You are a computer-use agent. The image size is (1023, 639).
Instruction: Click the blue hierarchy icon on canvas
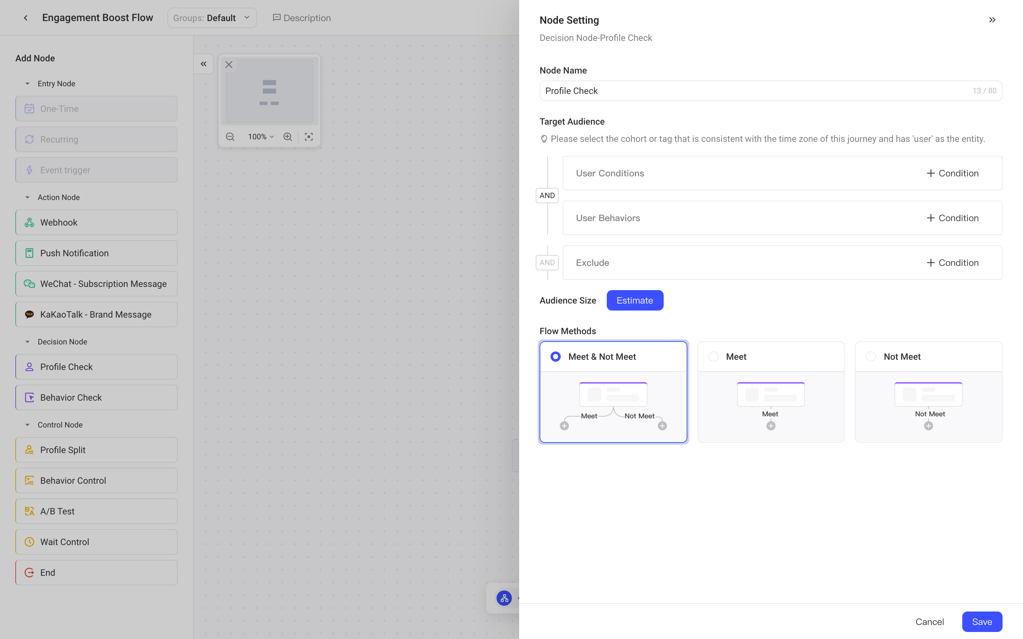[504, 598]
